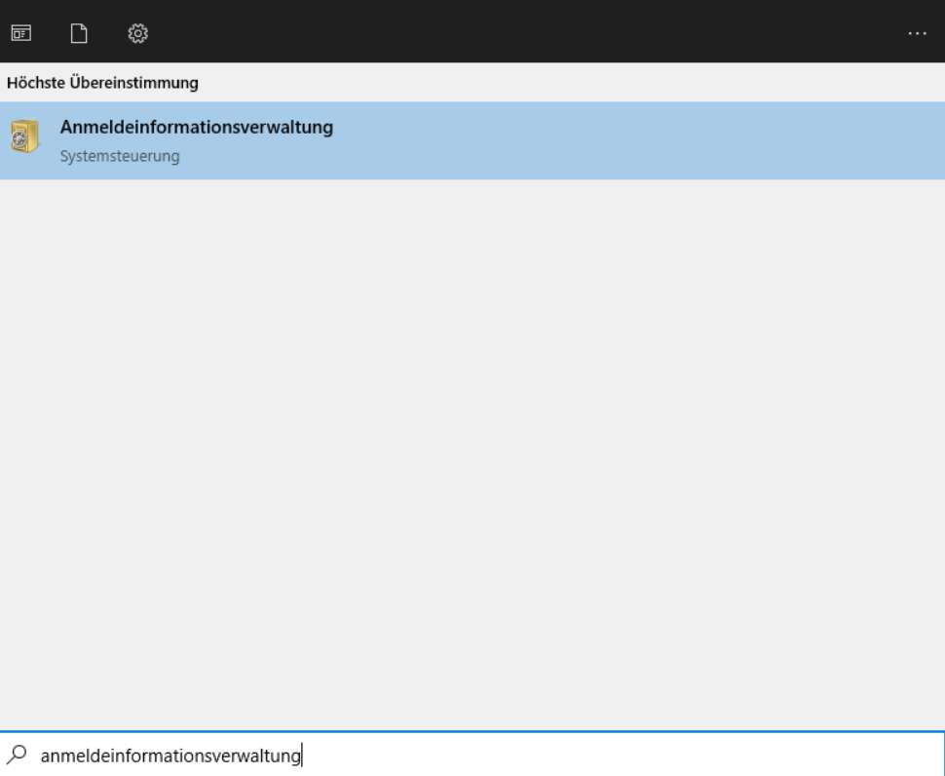Focus the search input field
Viewport: 945px width, 776px height.
pyautogui.click(x=472, y=755)
